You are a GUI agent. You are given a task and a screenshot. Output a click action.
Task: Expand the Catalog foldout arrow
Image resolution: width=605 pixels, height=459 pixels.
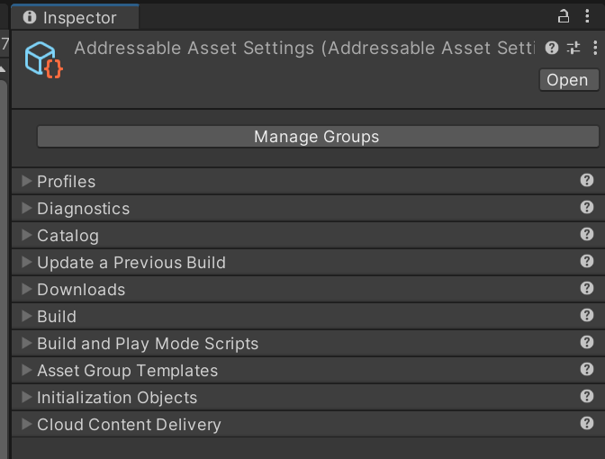point(26,236)
